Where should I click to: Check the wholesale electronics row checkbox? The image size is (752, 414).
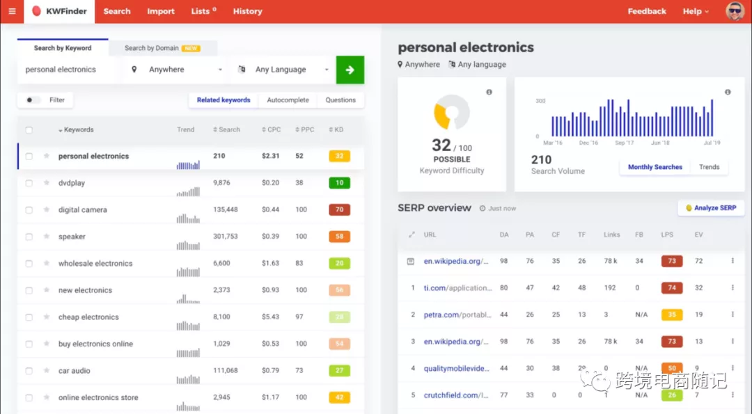pyautogui.click(x=29, y=264)
